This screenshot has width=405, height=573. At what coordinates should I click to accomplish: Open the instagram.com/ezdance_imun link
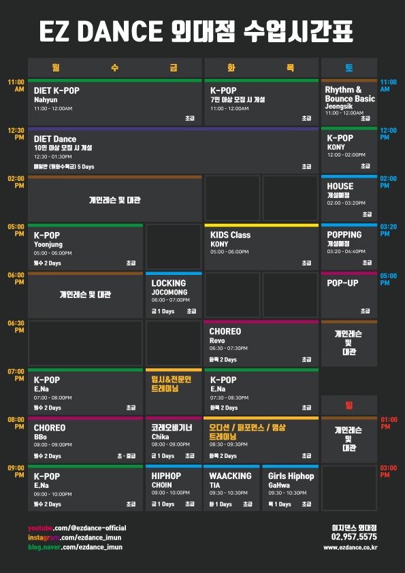75,537
